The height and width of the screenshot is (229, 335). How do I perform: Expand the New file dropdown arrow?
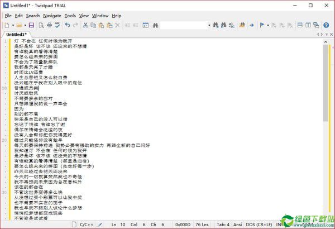tap(13, 25)
